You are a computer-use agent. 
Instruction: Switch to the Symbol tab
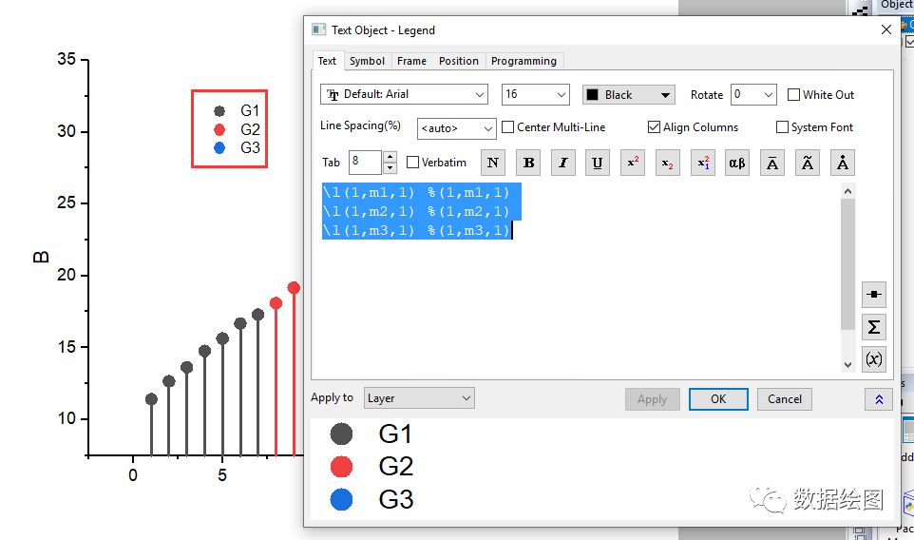click(368, 61)
